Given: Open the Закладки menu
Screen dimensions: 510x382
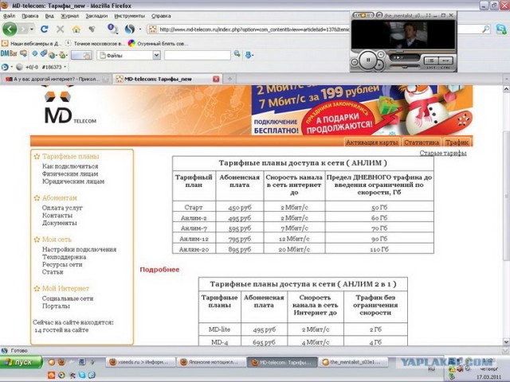Looking at the screenshot, I should (96, 16).
